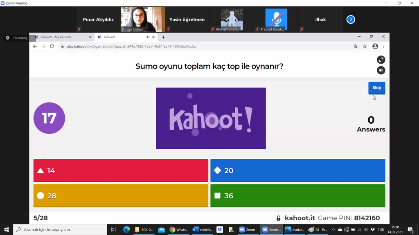Open 28 - Paint taskbar item
This screenshot has height=235, width=419.
tap(318, 229)
